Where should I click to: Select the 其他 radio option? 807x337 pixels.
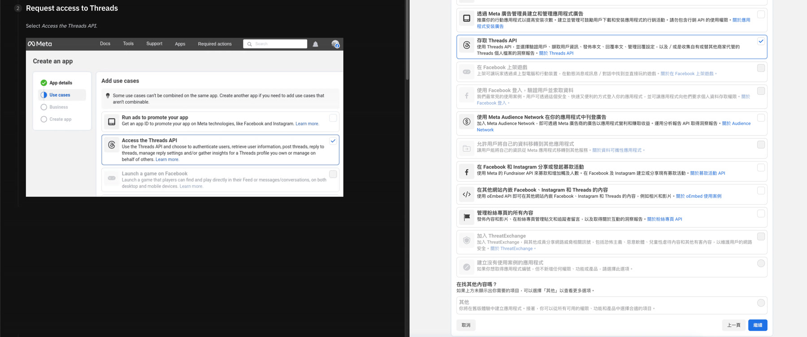tap(761, 303)
